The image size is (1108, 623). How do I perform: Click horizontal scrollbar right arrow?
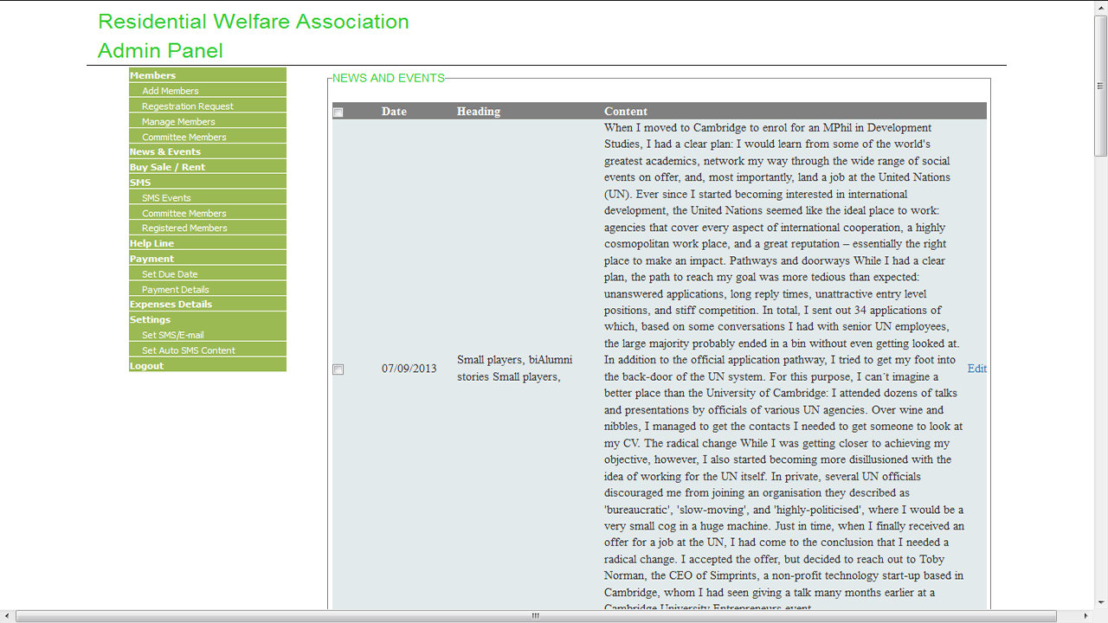pyautogui.click(x=1086, y=616)
